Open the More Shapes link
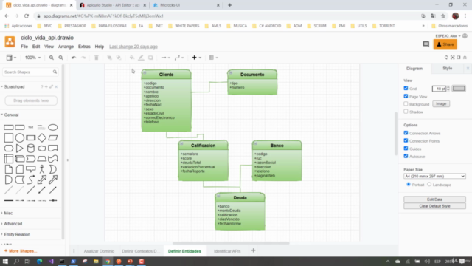The width and height of the screenshot is (472, 266). click(21, 251)
